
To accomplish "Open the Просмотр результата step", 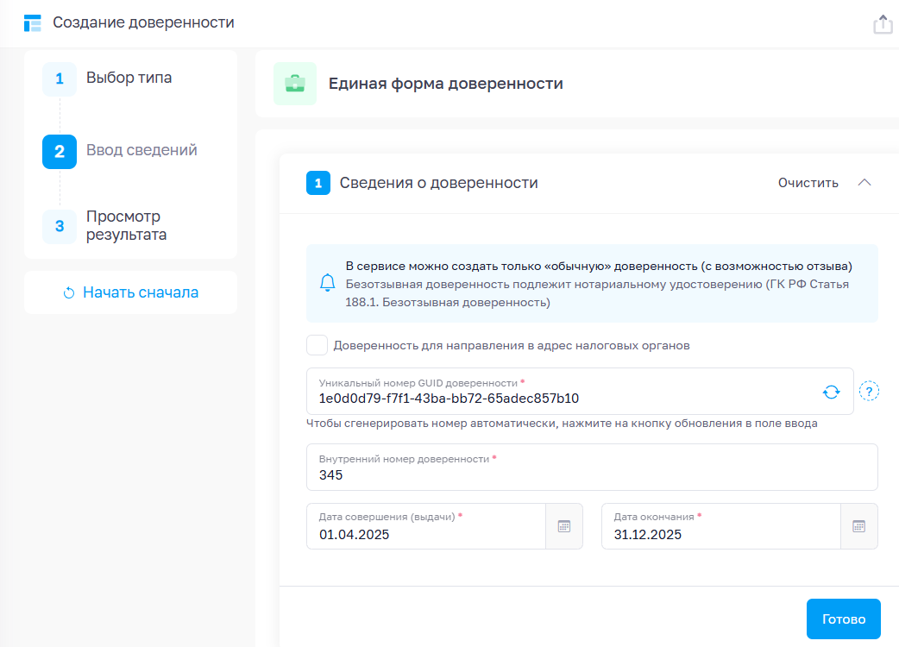I will tap(126, 225).
